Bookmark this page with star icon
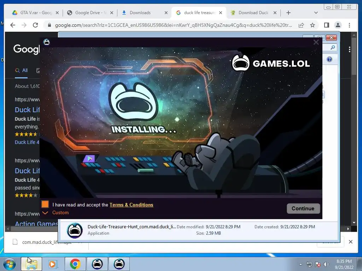 coord(313,25)
